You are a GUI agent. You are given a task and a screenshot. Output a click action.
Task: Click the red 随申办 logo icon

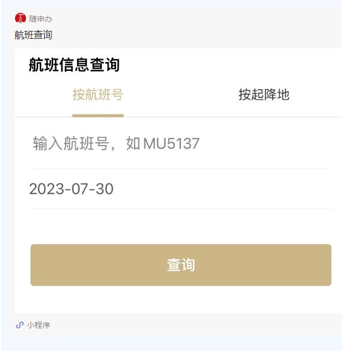pos(20,19)
